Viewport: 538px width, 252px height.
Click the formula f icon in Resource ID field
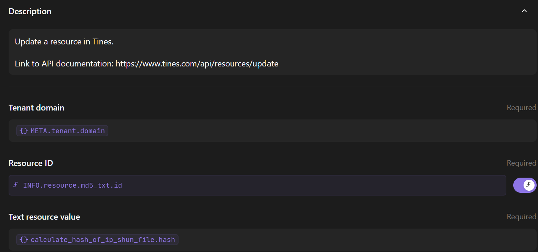coord(15,185)
